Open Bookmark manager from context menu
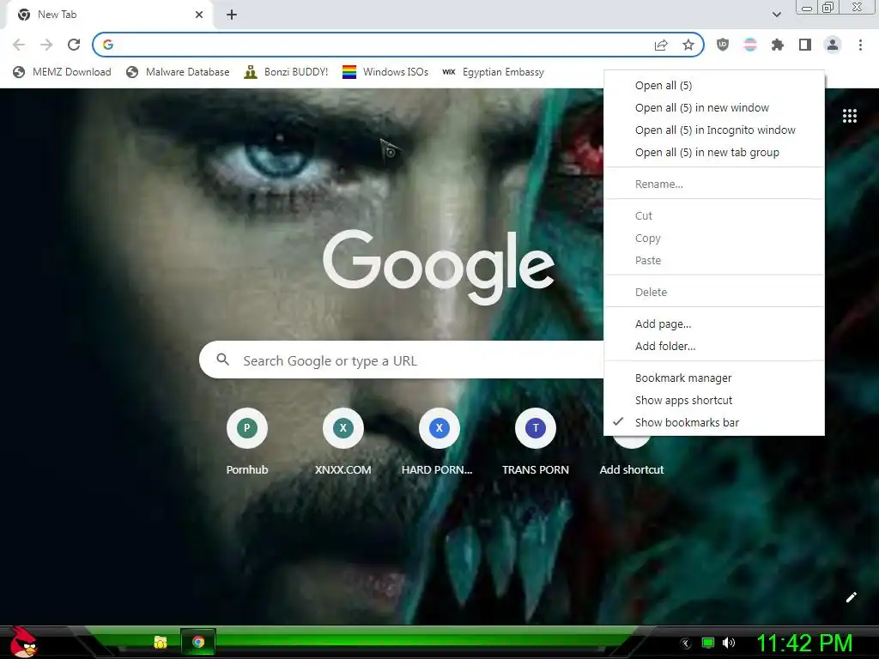Screen dimensions: 879x659 (x=713, y=378)
